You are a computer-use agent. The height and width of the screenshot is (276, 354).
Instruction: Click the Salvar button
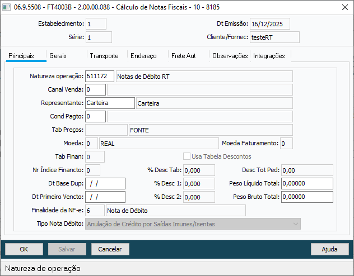click(x=67, y=249)
